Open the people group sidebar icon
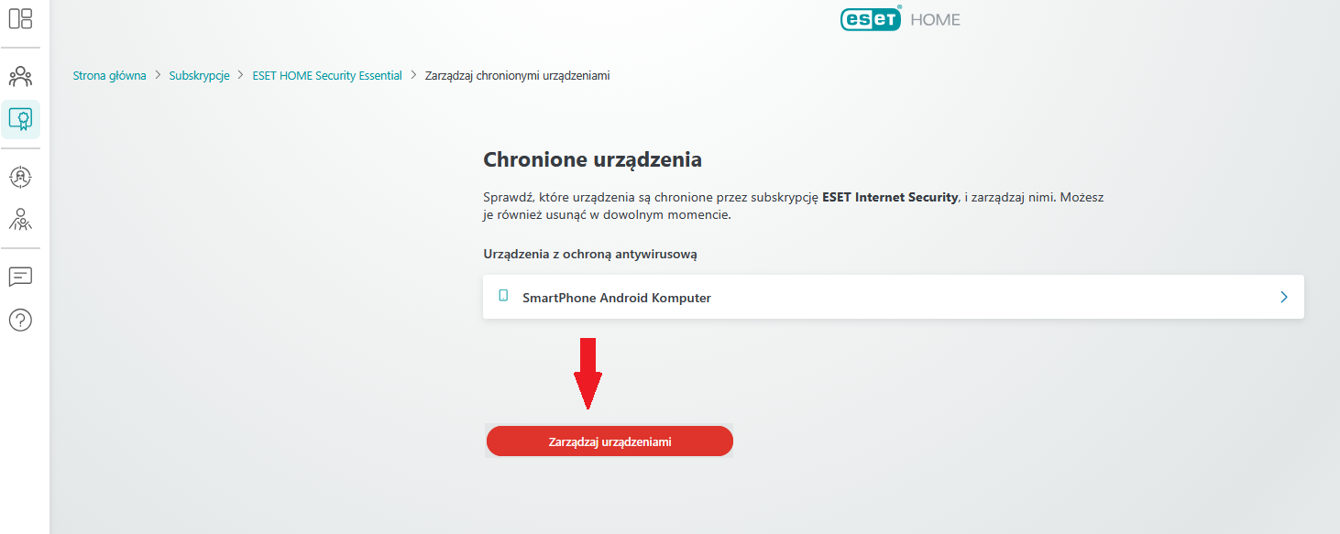This screenshot has width=1340, height=534. (20, 76)
